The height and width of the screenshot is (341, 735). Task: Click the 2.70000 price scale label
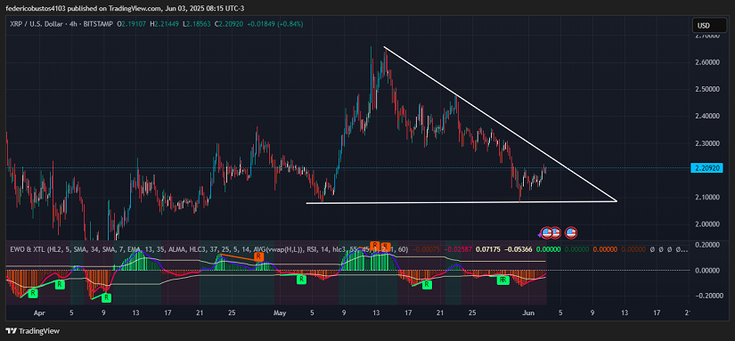[x=707, y=36]
